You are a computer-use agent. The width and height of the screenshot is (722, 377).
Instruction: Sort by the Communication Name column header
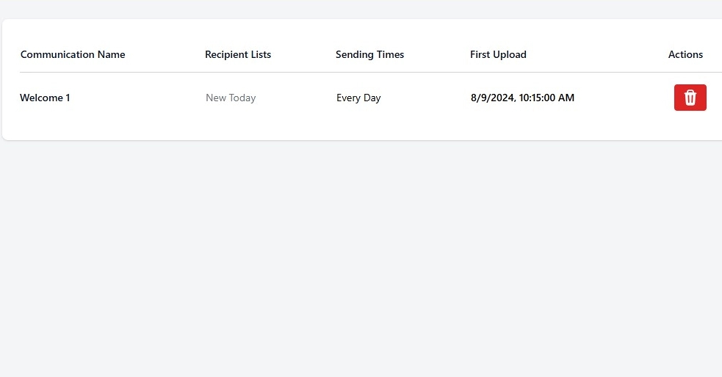[x=73, y=54]
